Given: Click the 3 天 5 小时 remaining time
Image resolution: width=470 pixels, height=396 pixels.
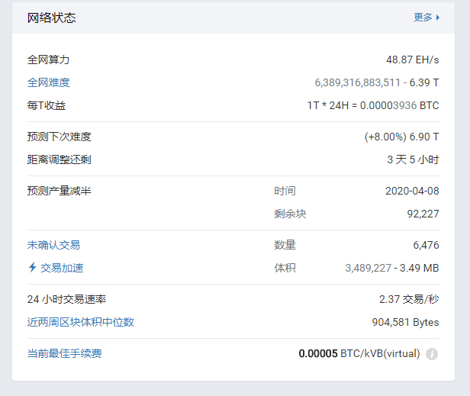Looking at the screenshot, I should (x=413, y=159).
